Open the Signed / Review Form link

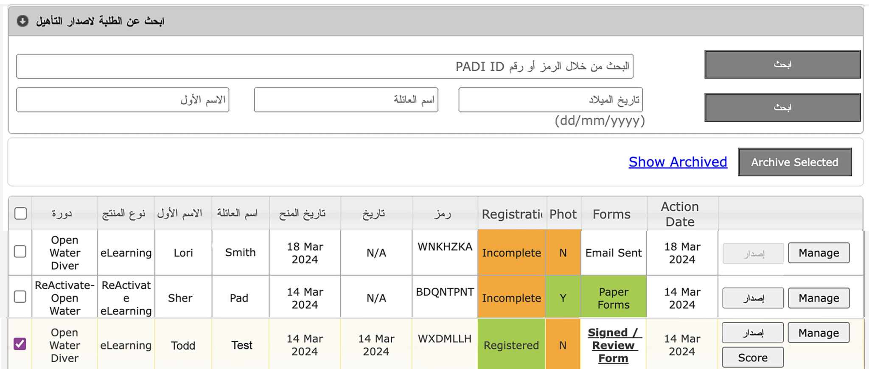pos(613,345)
